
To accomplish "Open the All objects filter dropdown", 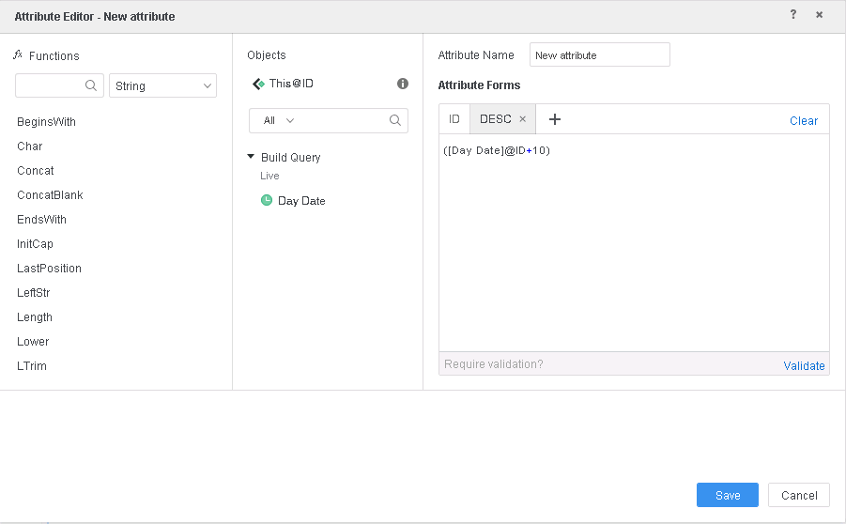I will 279,120.
